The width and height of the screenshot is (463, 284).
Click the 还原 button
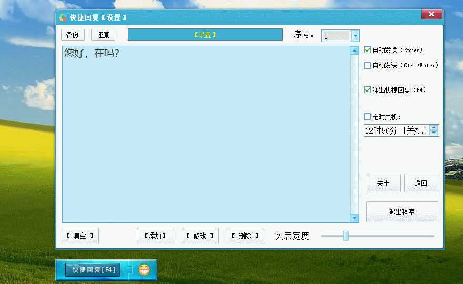point(103,35)
